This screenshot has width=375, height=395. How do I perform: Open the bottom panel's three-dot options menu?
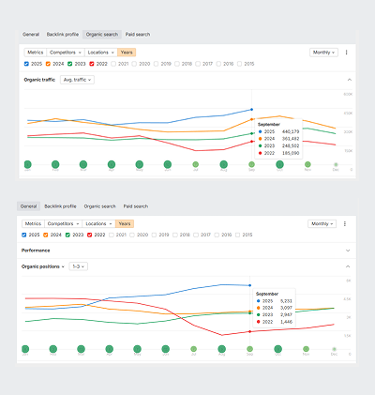pos(345,223)
